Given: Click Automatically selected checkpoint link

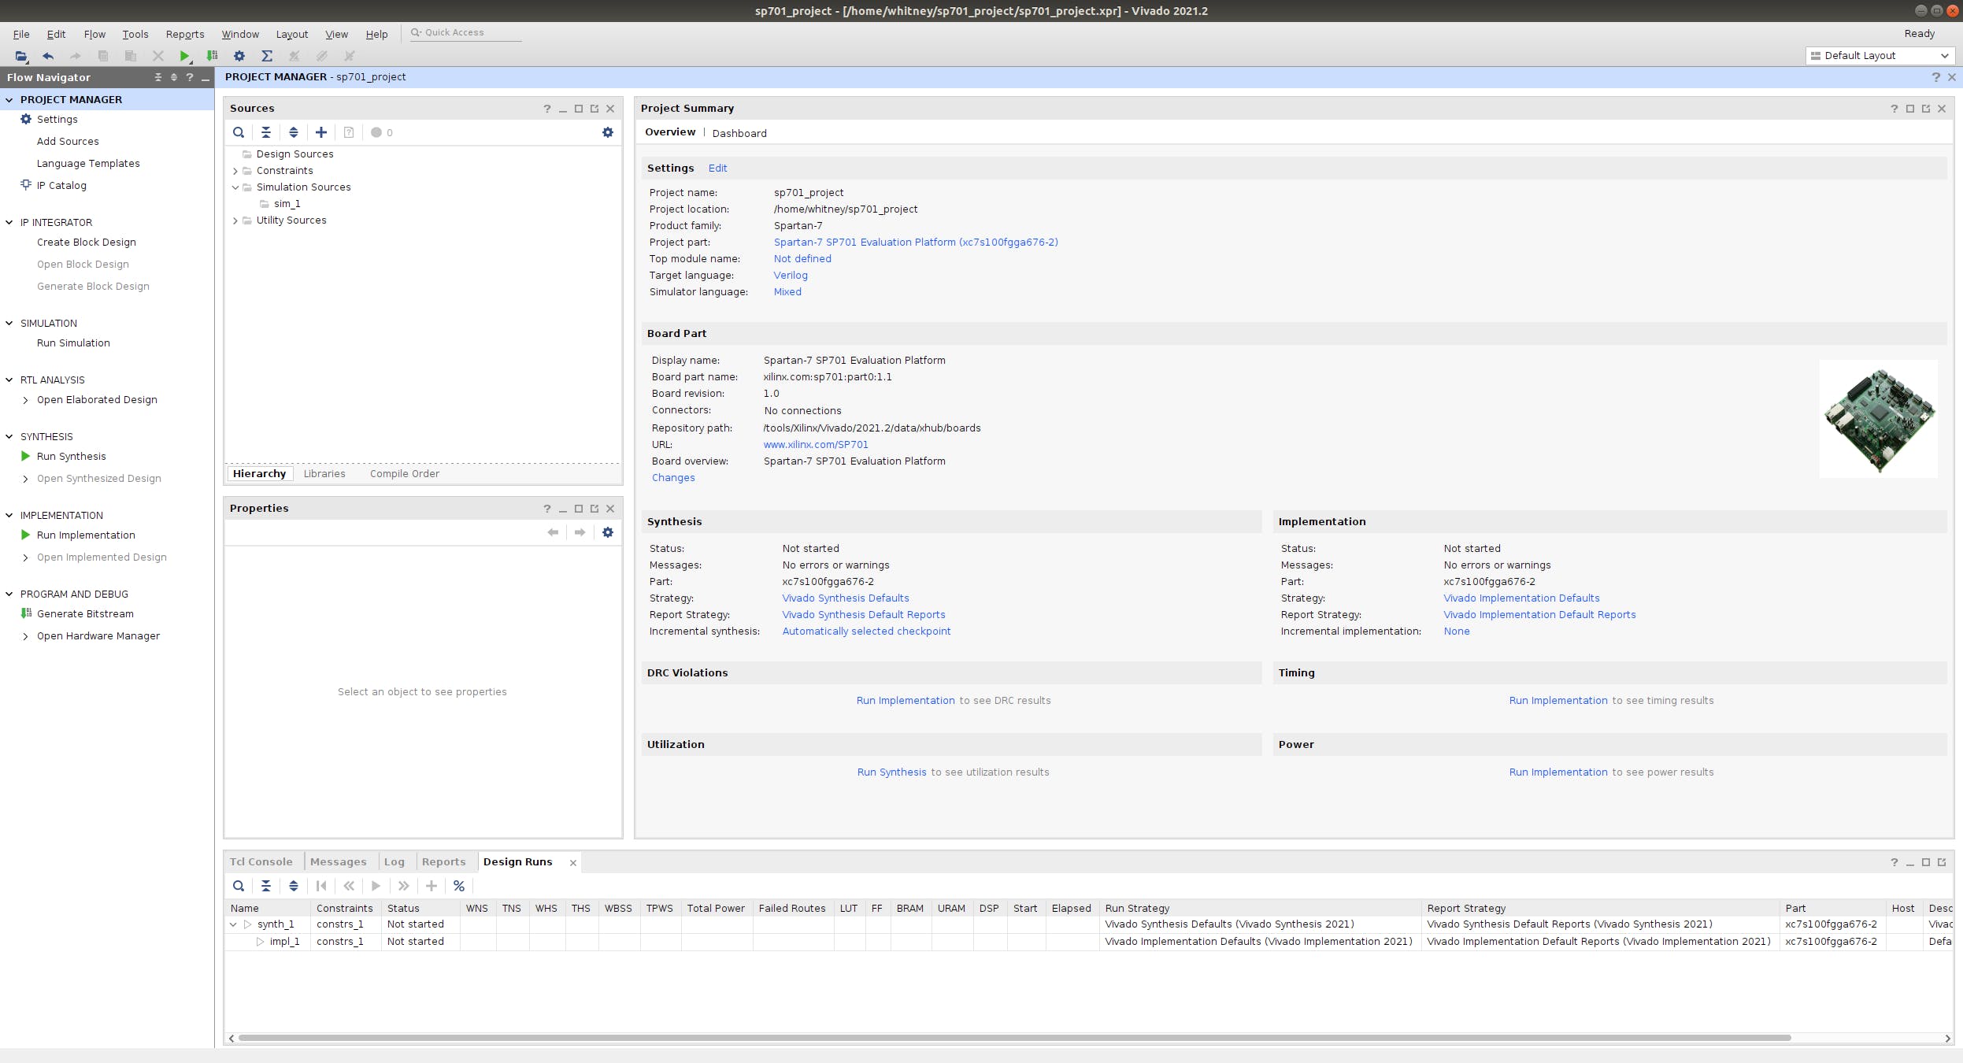Looking at the screenshot, I should tap(866, 631).
